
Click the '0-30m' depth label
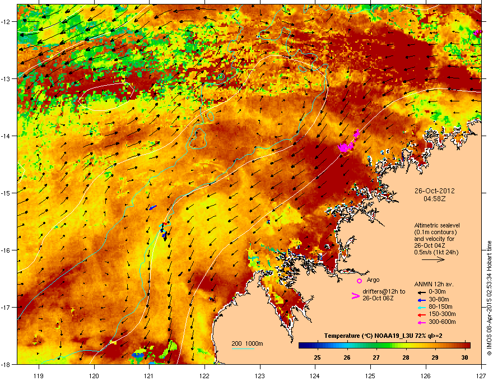(x=437, y=292)
